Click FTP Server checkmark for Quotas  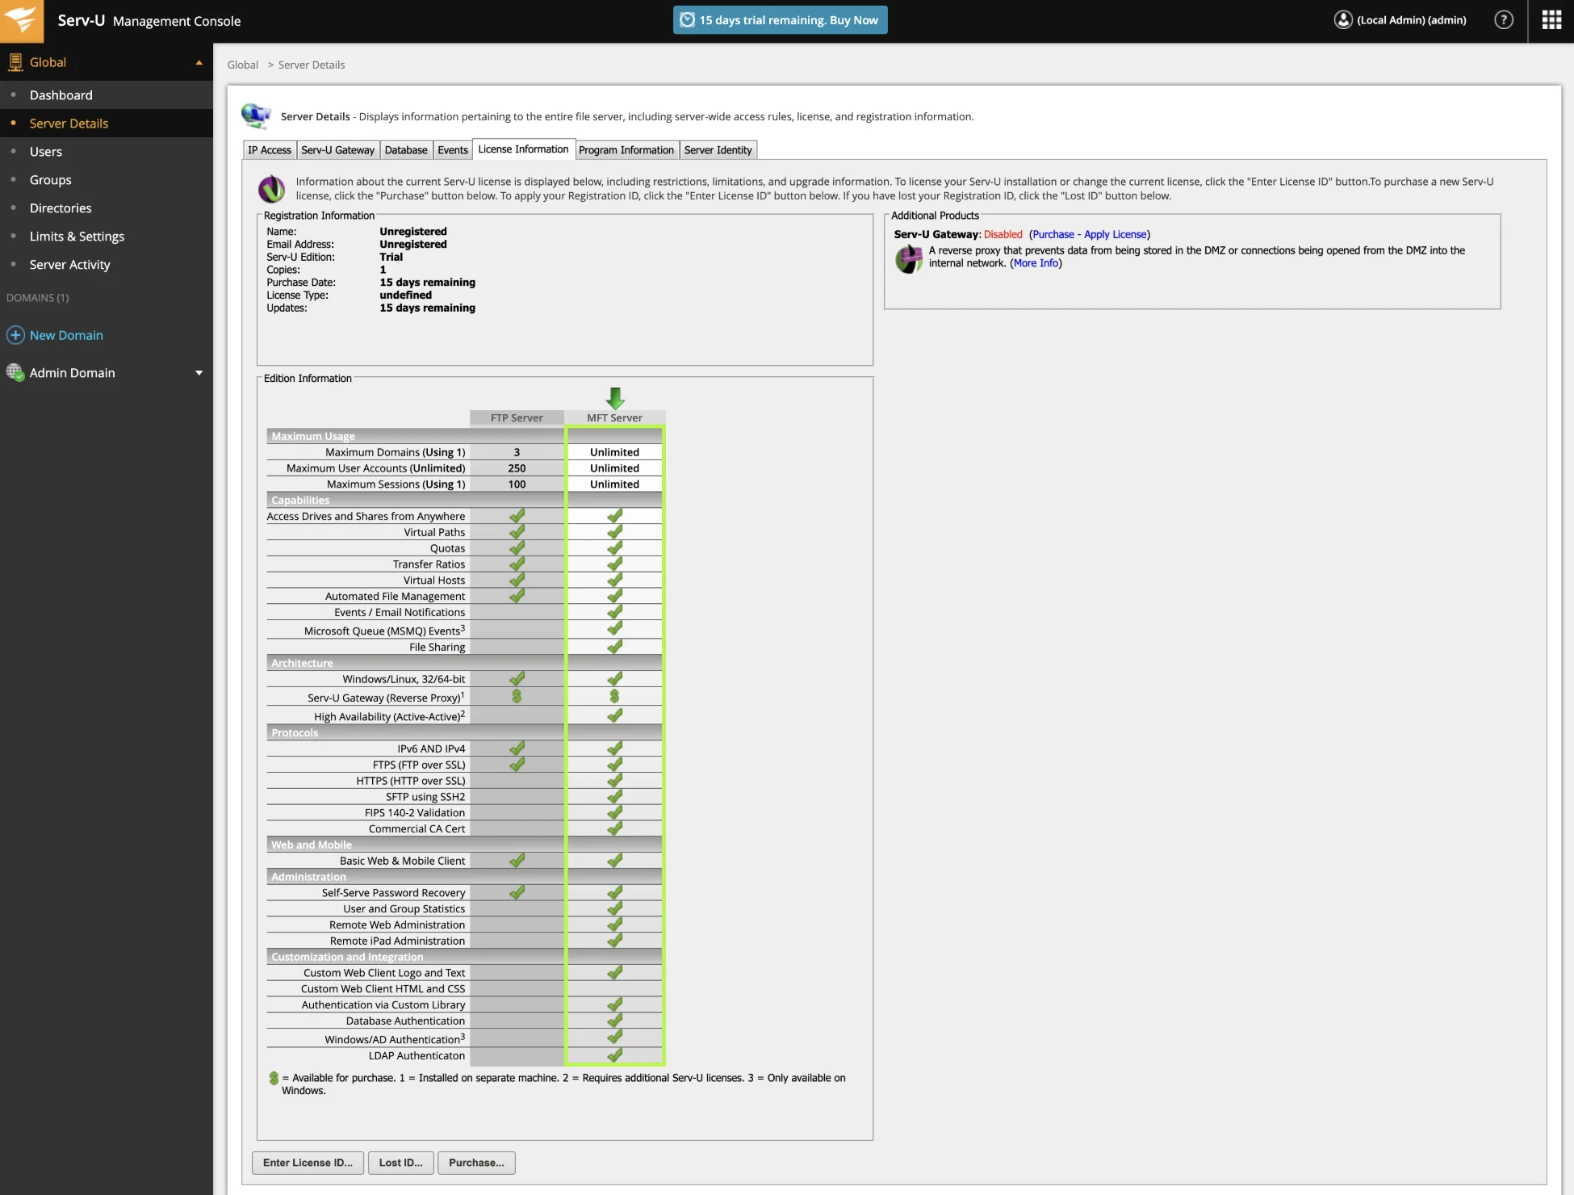point(517,548)
